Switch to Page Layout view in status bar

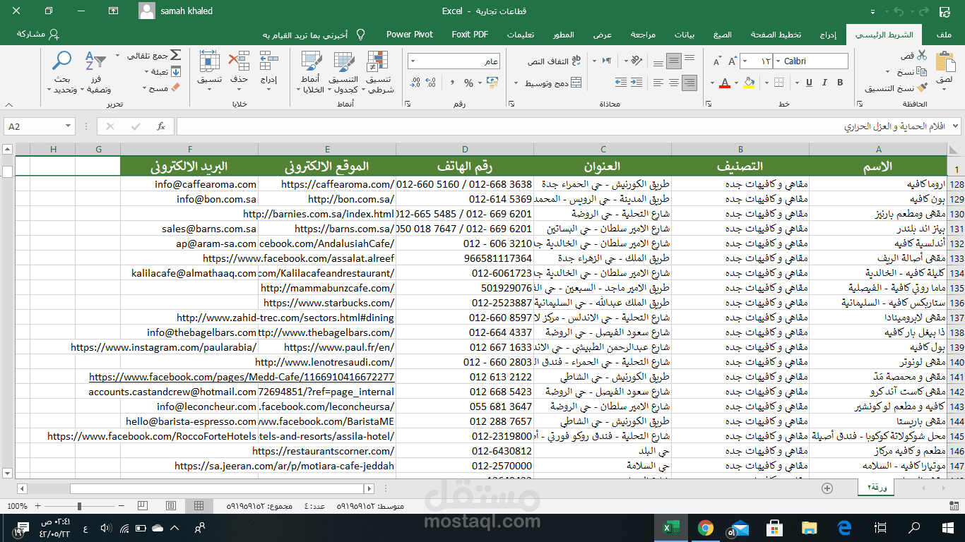(x=170, y=506)
